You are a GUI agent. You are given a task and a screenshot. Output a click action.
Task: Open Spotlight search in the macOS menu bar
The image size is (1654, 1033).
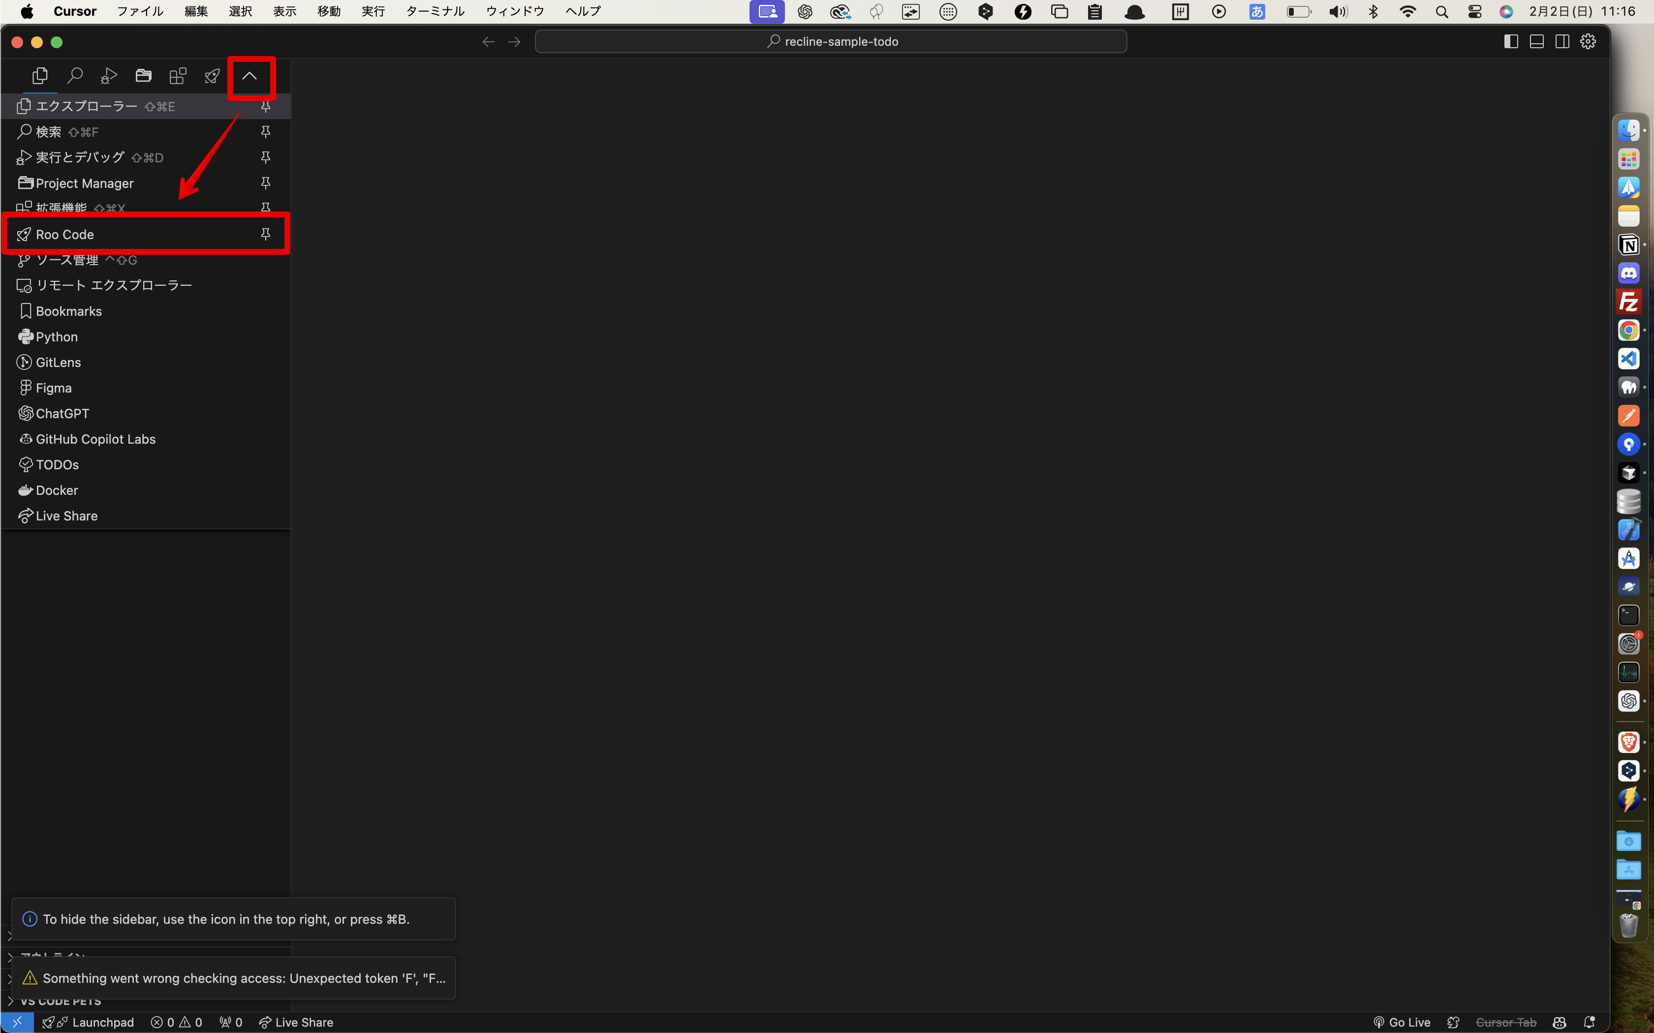(1441, 11)
